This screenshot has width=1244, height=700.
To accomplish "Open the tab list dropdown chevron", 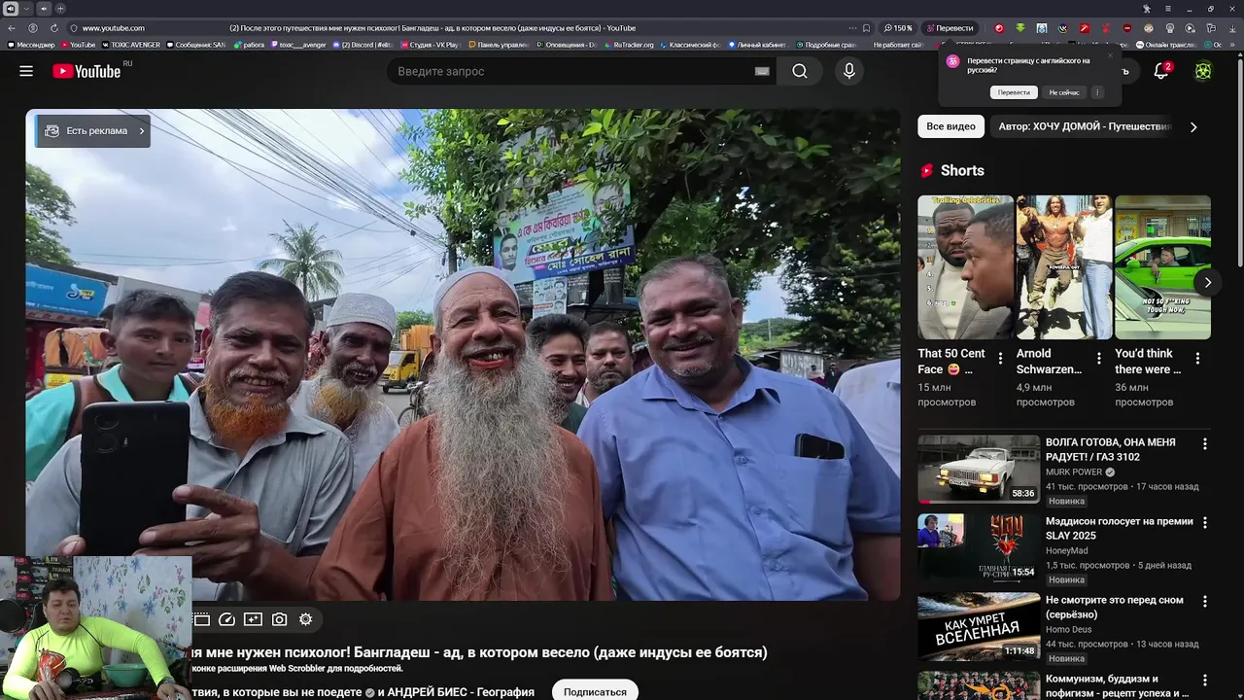I will tap(26, 9).
